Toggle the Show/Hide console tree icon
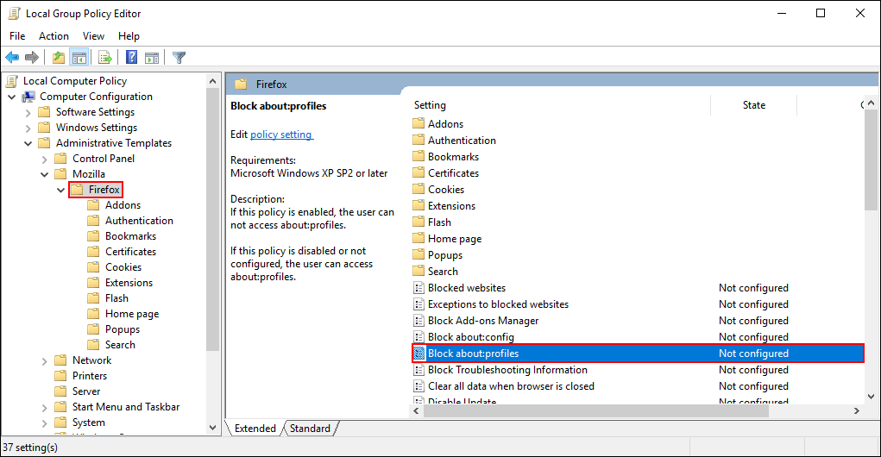 [x=79, y=57]
